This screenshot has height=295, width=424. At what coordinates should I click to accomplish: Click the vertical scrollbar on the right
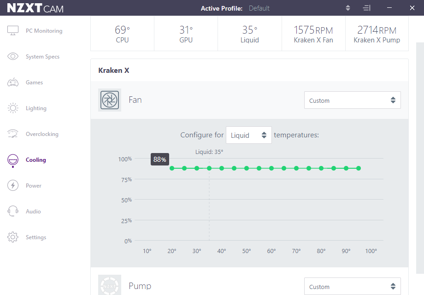(x=420, y=158)
